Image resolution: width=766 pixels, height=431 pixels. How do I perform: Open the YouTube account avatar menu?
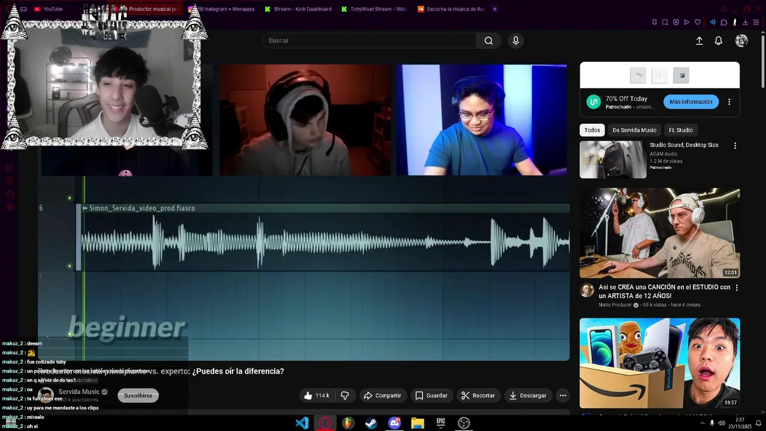pyautogui.click(x=741, y=41)
